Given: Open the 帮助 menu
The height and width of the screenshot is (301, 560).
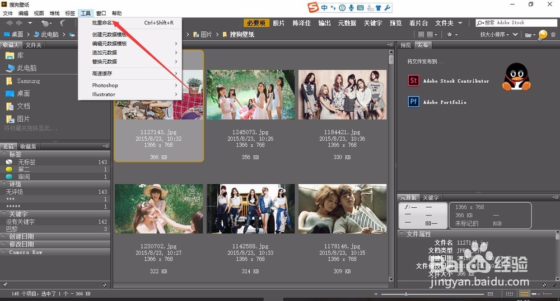Looking at the screenshot, I should [x=117, y=13].
